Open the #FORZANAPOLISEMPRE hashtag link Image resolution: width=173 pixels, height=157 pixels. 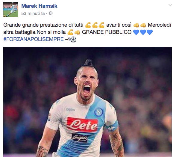[34, 39]
